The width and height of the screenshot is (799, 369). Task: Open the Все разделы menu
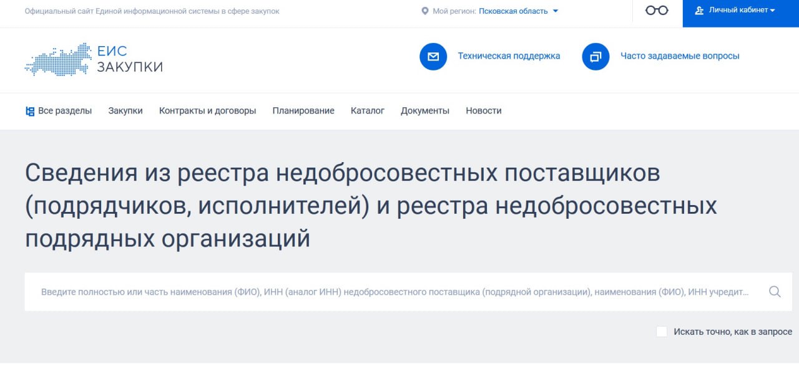coord(59,111)
